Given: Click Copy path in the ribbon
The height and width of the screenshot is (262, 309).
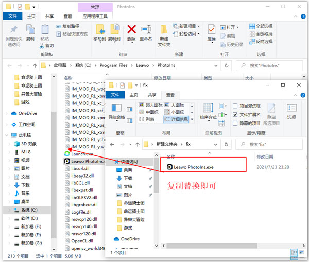Looking at the screenshot, I should coord(68,26).
